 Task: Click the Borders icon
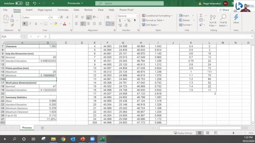click(x=46, y=24)
